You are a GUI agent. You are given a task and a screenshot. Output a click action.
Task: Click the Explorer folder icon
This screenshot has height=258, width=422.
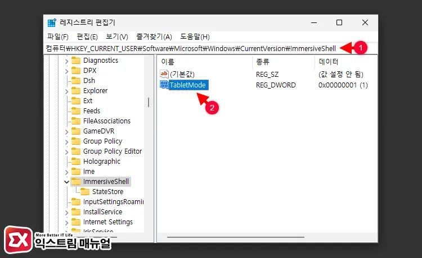coord(76,91)
